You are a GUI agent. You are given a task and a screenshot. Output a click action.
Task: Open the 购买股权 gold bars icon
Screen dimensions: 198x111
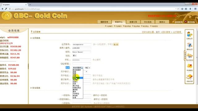pyautogui.click(x=189, y=56)
